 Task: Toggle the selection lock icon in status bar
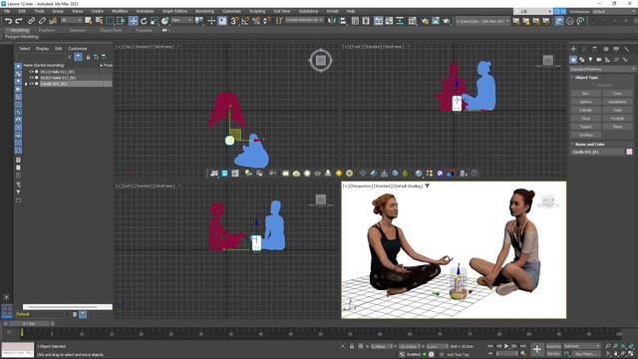pos(352,346)
